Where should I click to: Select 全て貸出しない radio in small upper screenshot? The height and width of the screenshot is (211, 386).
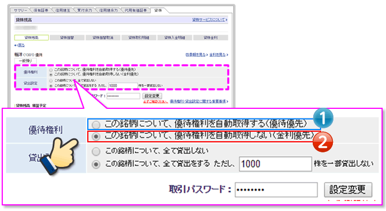[51, 80]
